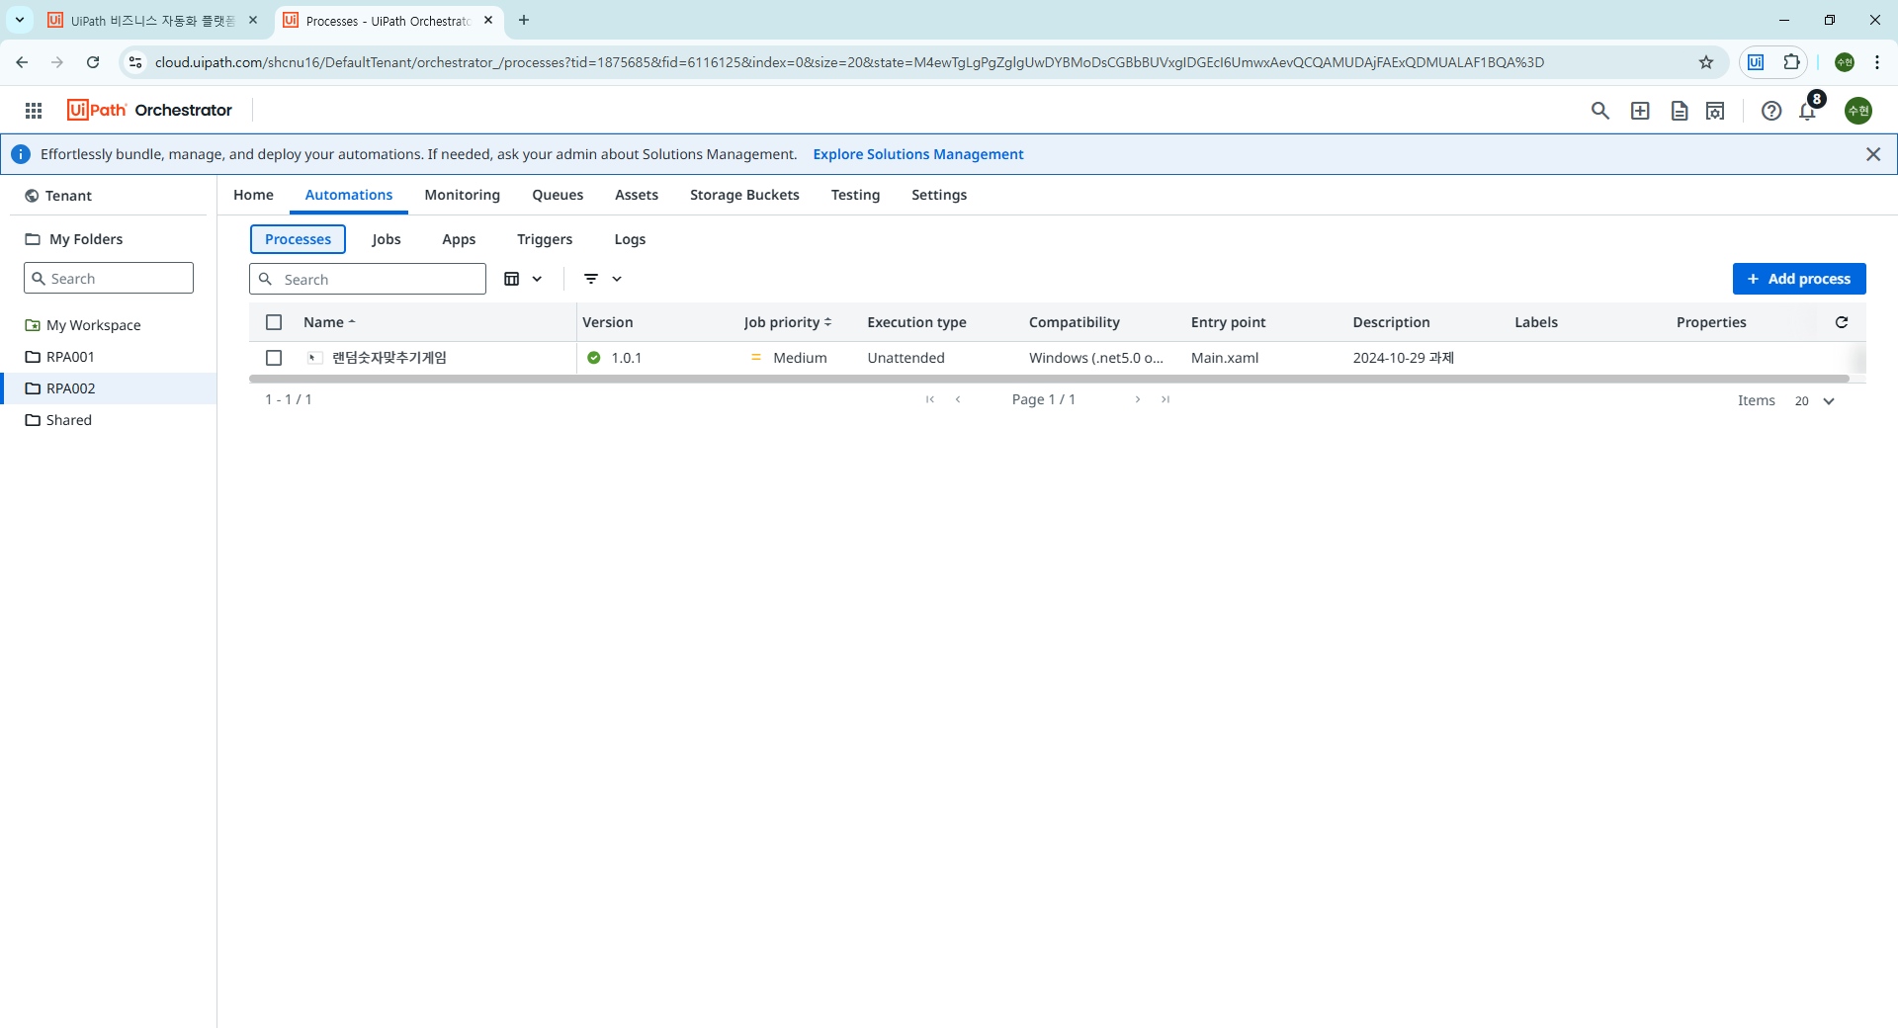
Task: Bookmark this page with the star icon
Action: coord(1706,62)
